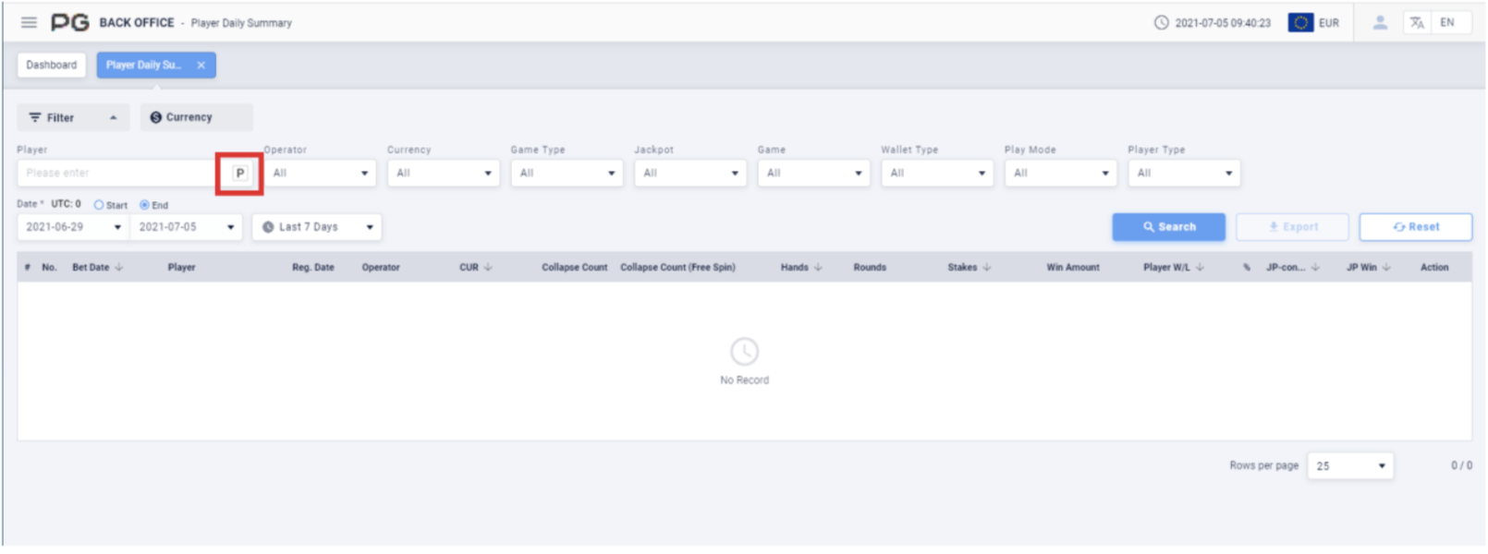Click the language translate icon
This screenshot has height=554, width=1488.
pos(1417,23)
